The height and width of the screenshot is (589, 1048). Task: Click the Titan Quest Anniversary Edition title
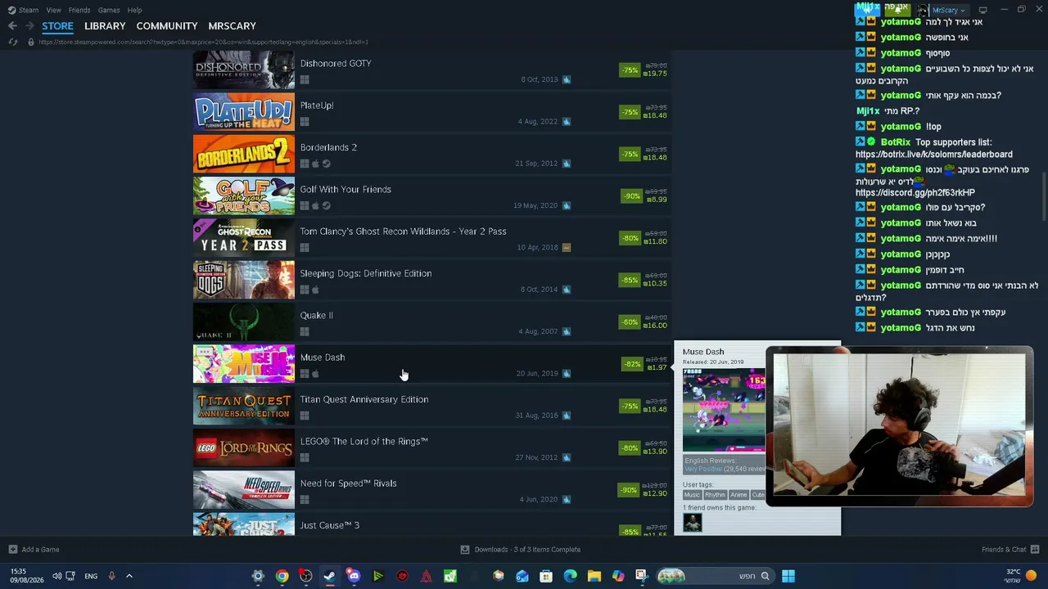(x=364, y=399)
